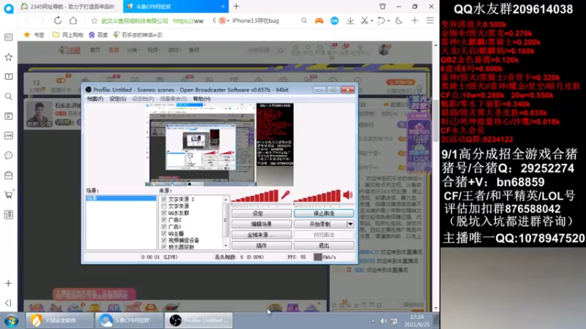Click the OBS preview thumbnail

pyautogui.click(x=219, y=145)
